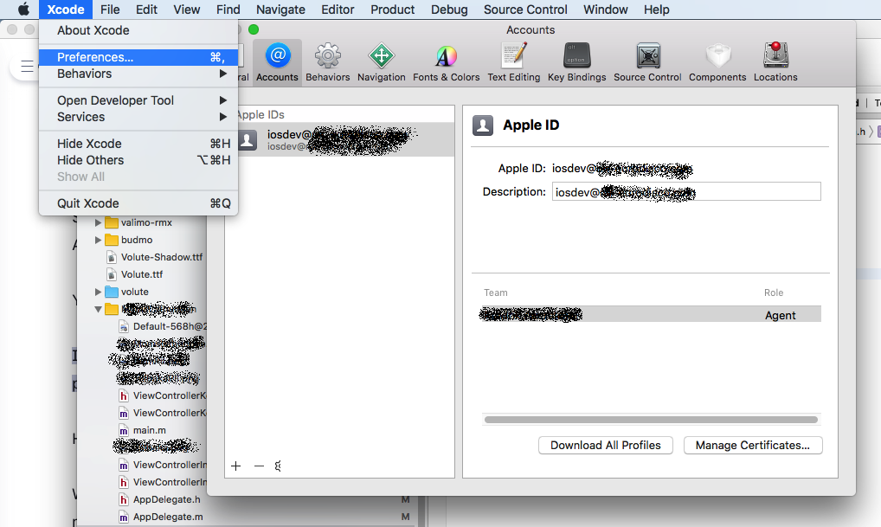Open the File menu
This screenshot has width=881, height=527.
[110, 10]
